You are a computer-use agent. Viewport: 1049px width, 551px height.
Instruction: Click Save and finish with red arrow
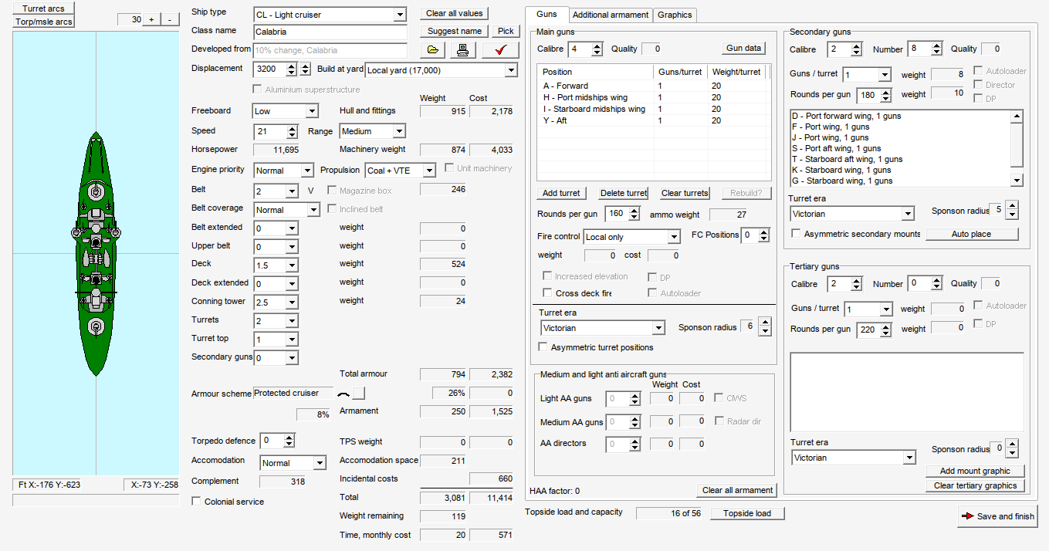pyautogui.click(x=997, y=516)
